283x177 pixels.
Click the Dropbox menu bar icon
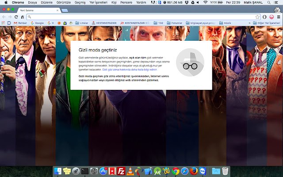(187, 2)
